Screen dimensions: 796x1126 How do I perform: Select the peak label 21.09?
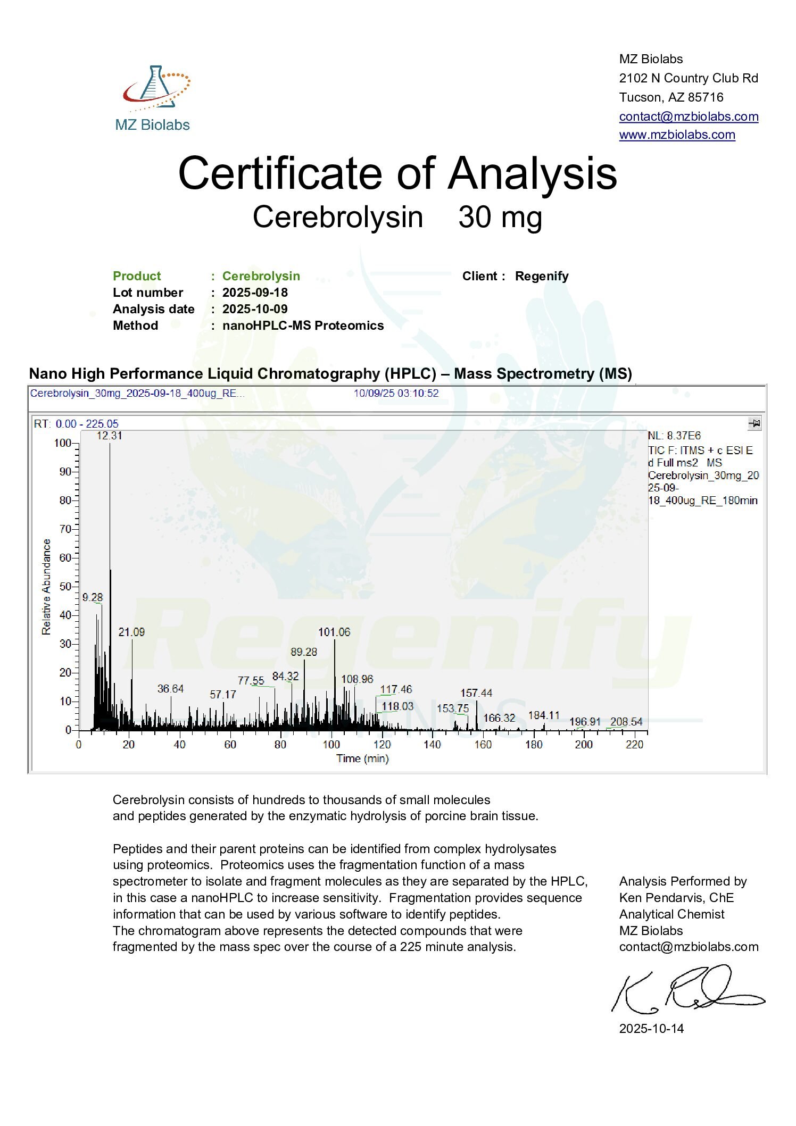(x=131, y=632)
